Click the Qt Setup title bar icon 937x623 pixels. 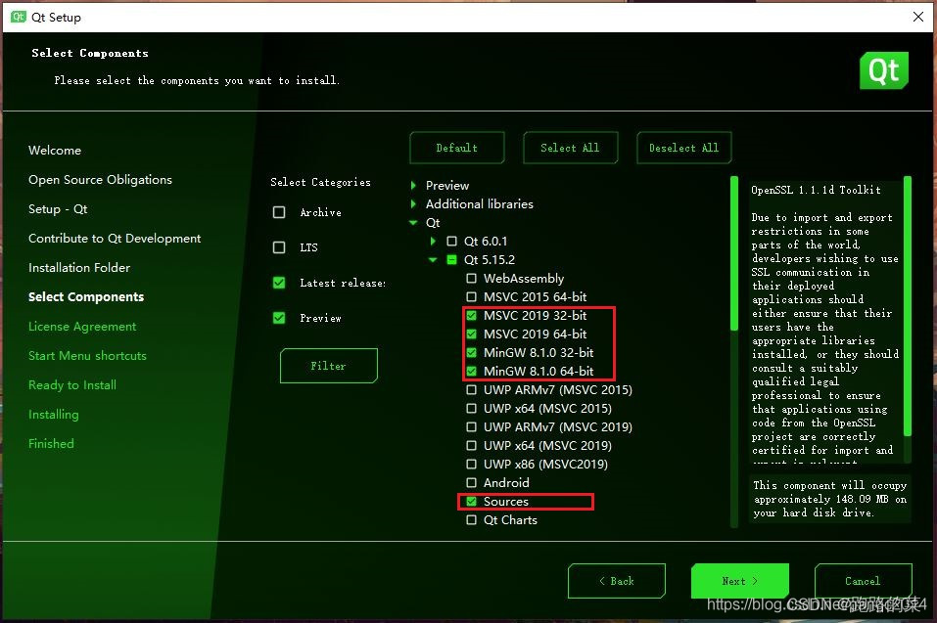click(18, 17)
